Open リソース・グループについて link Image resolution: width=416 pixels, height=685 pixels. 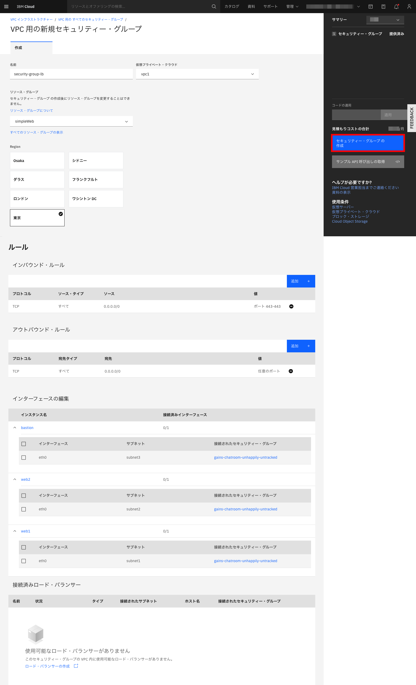31,110
